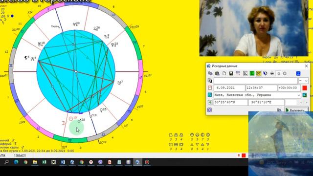Click the strikethrough S icon in the dialog toolbar

272,73
